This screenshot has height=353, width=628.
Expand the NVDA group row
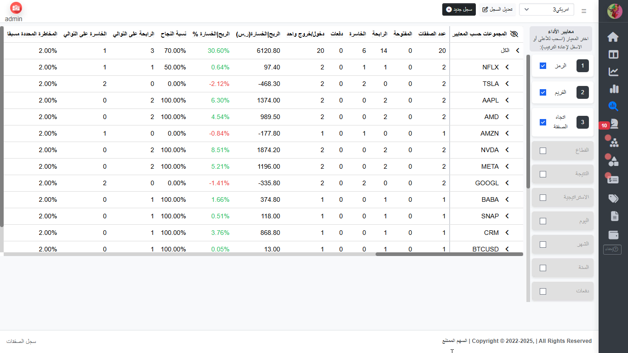tap(508, 150)
